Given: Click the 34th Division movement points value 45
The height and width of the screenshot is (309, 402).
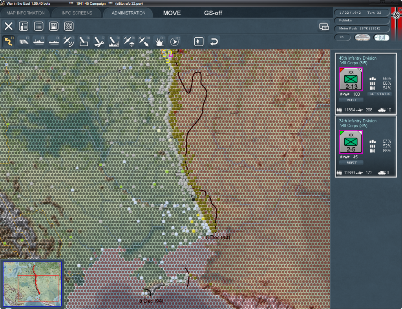Looking at the screenshot, I should 355,157.
